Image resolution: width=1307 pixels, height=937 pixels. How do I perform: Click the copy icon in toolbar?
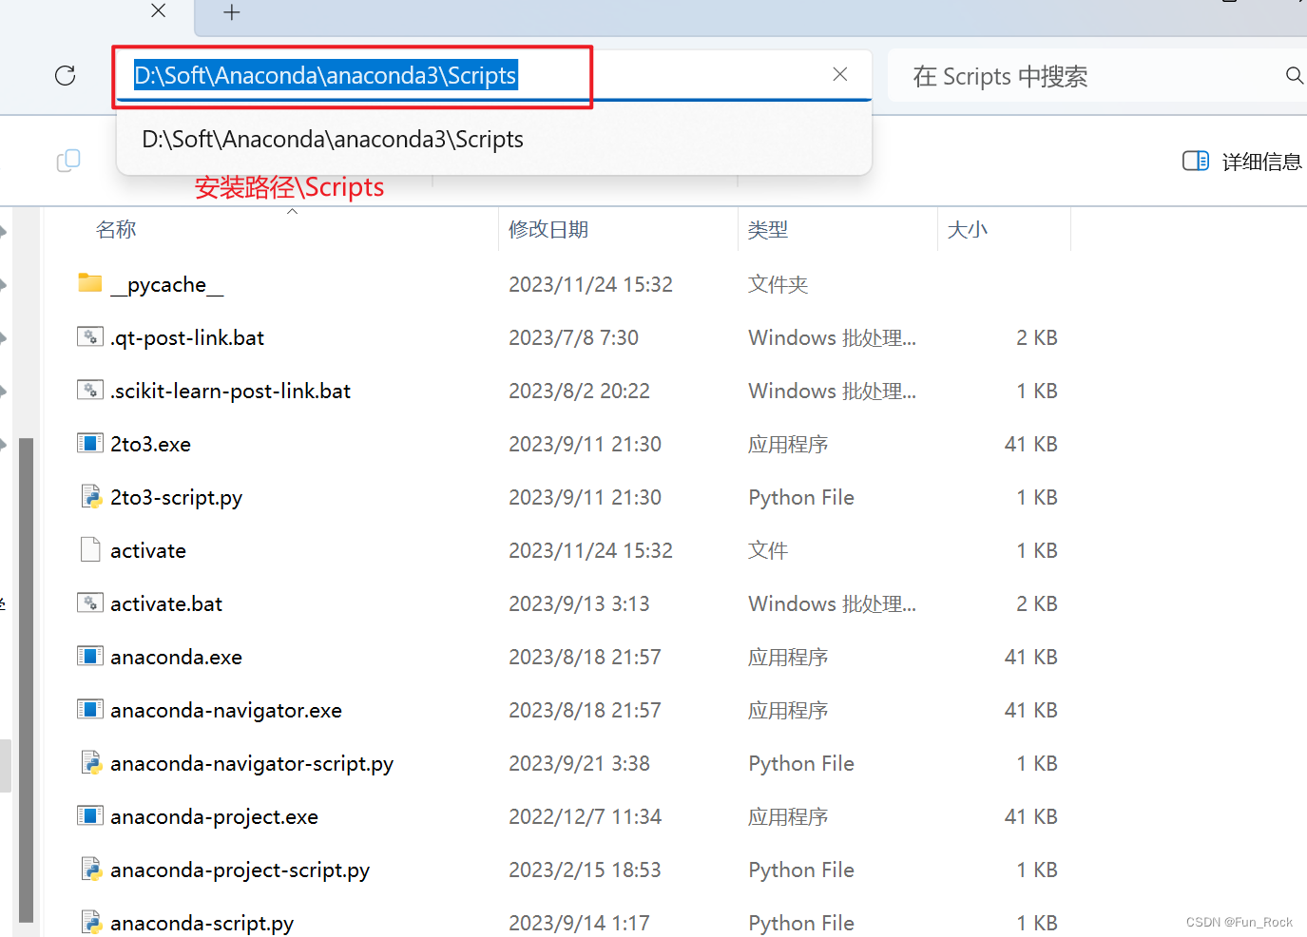tap(68, 161)
